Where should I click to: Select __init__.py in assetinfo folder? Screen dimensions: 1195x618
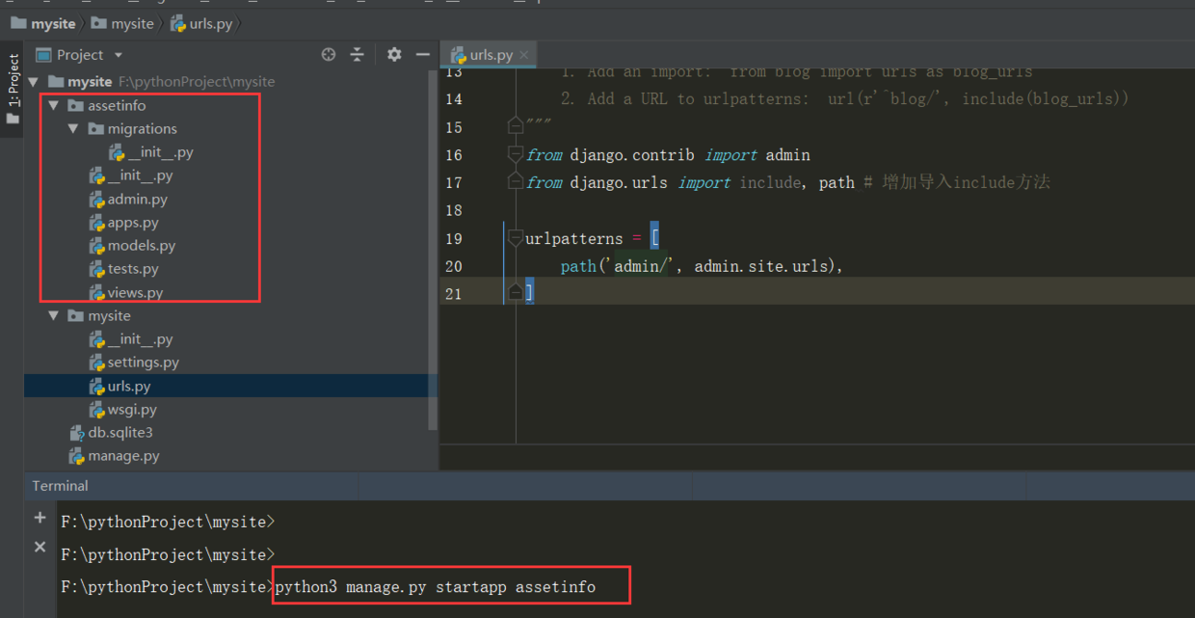(141, 175)
